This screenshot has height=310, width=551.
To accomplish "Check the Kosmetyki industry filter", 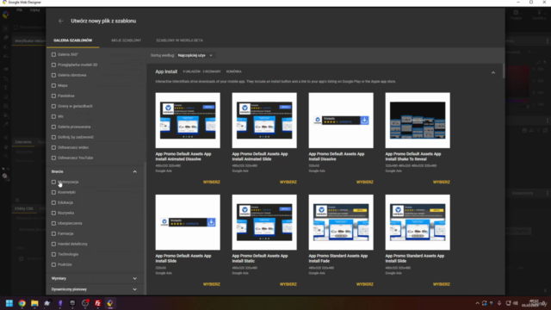I will [53, 192].
